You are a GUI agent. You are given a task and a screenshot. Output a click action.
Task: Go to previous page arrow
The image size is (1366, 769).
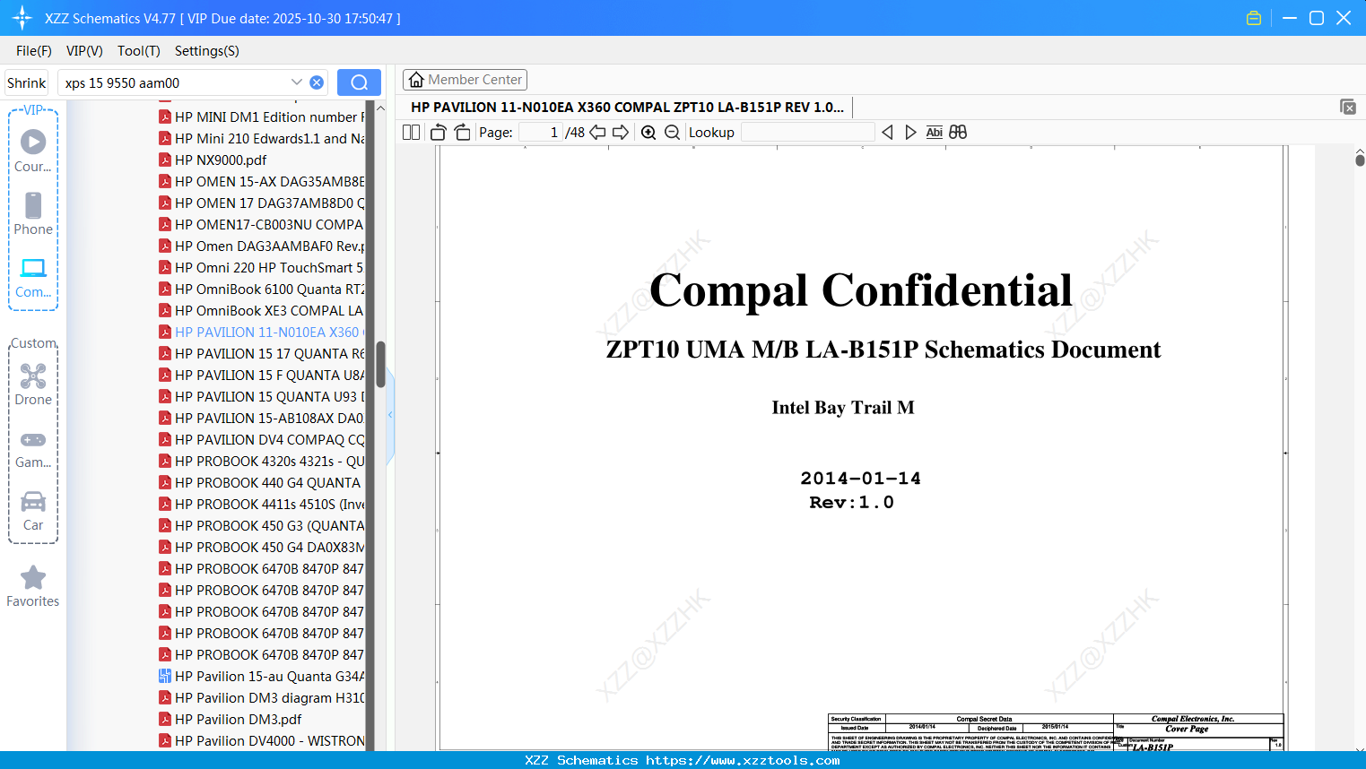(x=597, y=133)
